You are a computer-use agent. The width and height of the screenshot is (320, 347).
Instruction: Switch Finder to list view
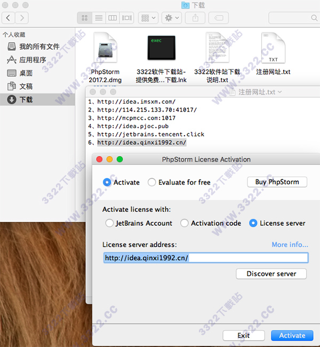click(99, 18)
